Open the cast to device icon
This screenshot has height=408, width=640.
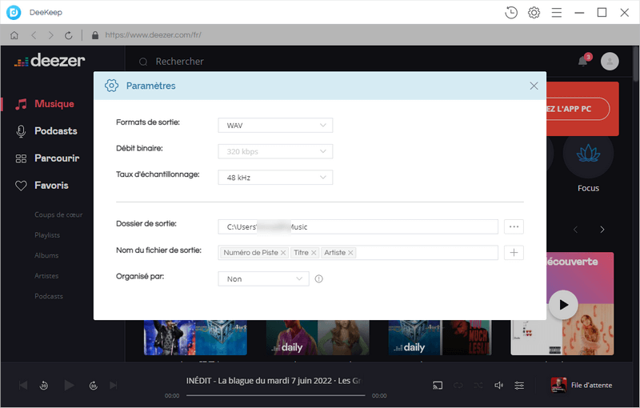click(x=438, y=385)
